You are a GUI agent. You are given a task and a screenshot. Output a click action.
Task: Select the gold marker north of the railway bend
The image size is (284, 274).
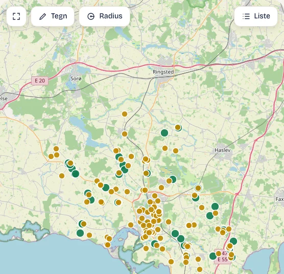125,114
